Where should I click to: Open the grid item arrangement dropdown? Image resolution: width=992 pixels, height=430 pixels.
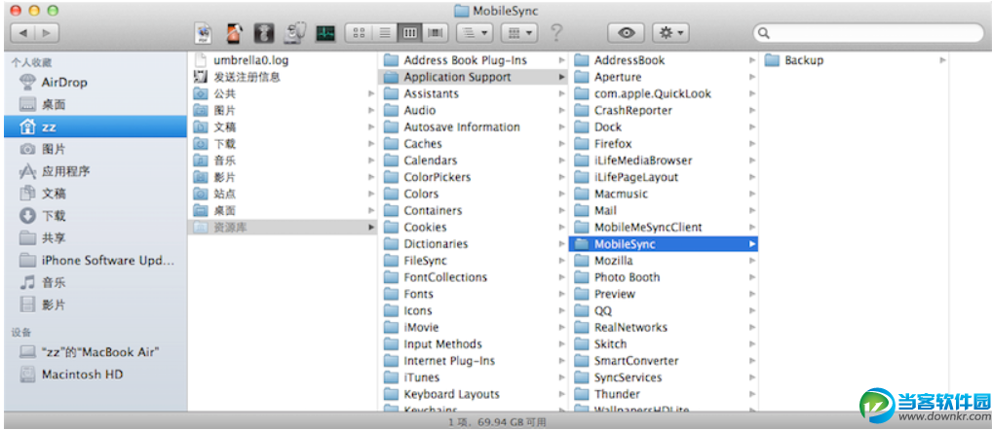[x=518, y=33]
